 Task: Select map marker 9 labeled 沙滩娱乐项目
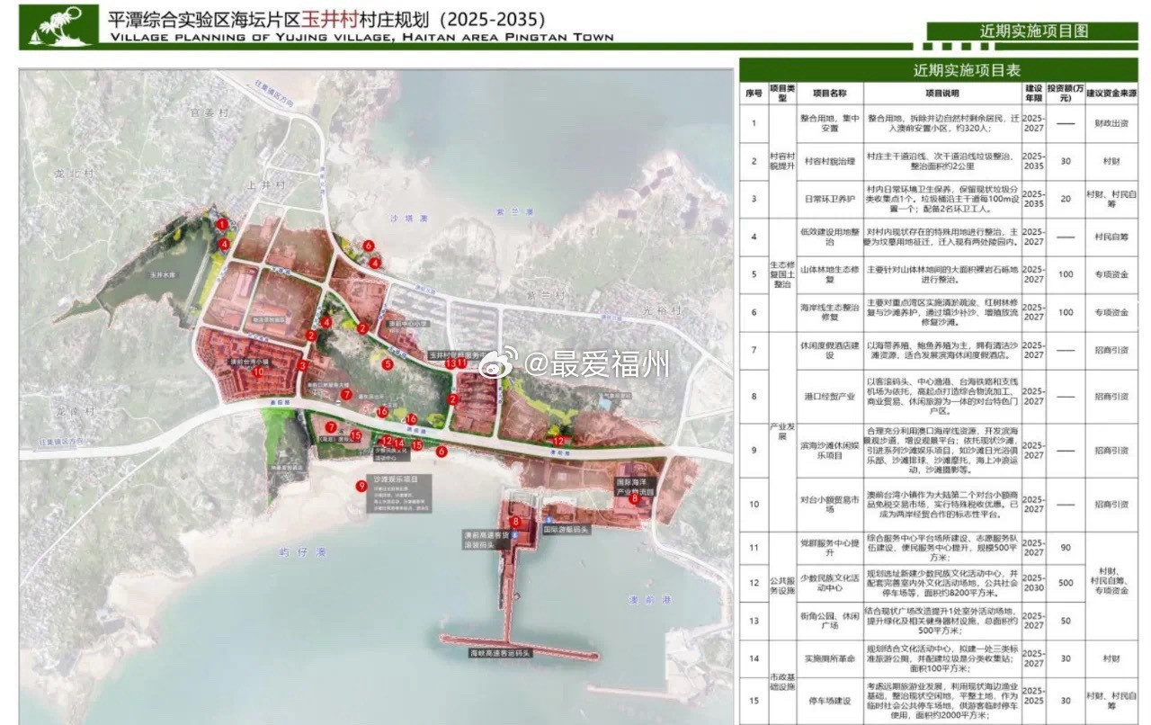[x=361, y=486]
